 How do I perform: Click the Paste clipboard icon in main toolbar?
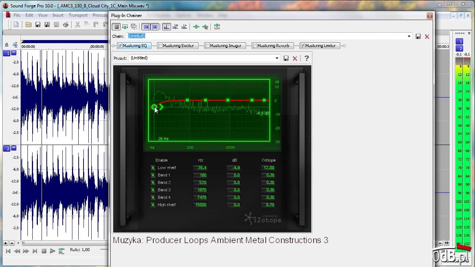click(96, 24)
